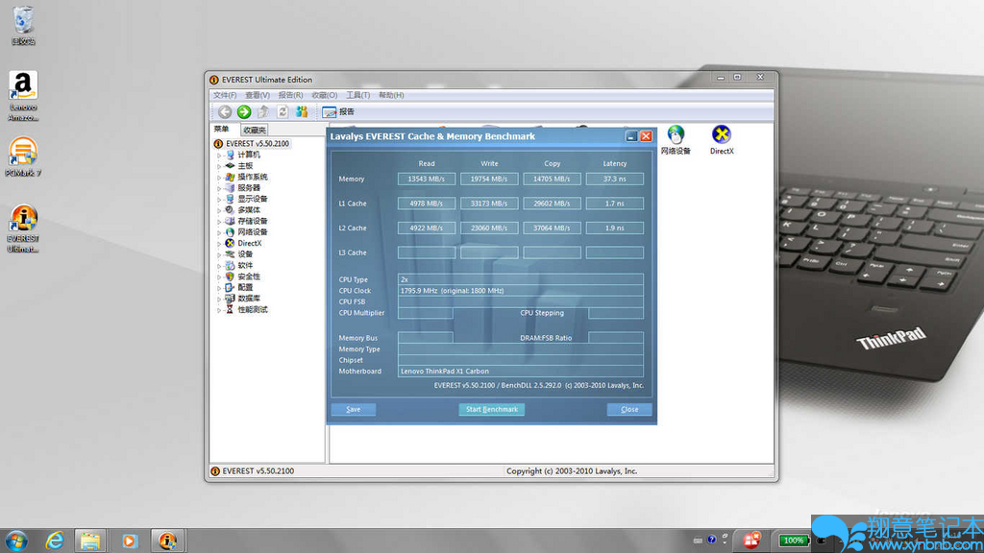Open the PCMark 7 desktop shortcut
Image resolution: width=984 pixels, height=553 pixels.
(23, 157)
